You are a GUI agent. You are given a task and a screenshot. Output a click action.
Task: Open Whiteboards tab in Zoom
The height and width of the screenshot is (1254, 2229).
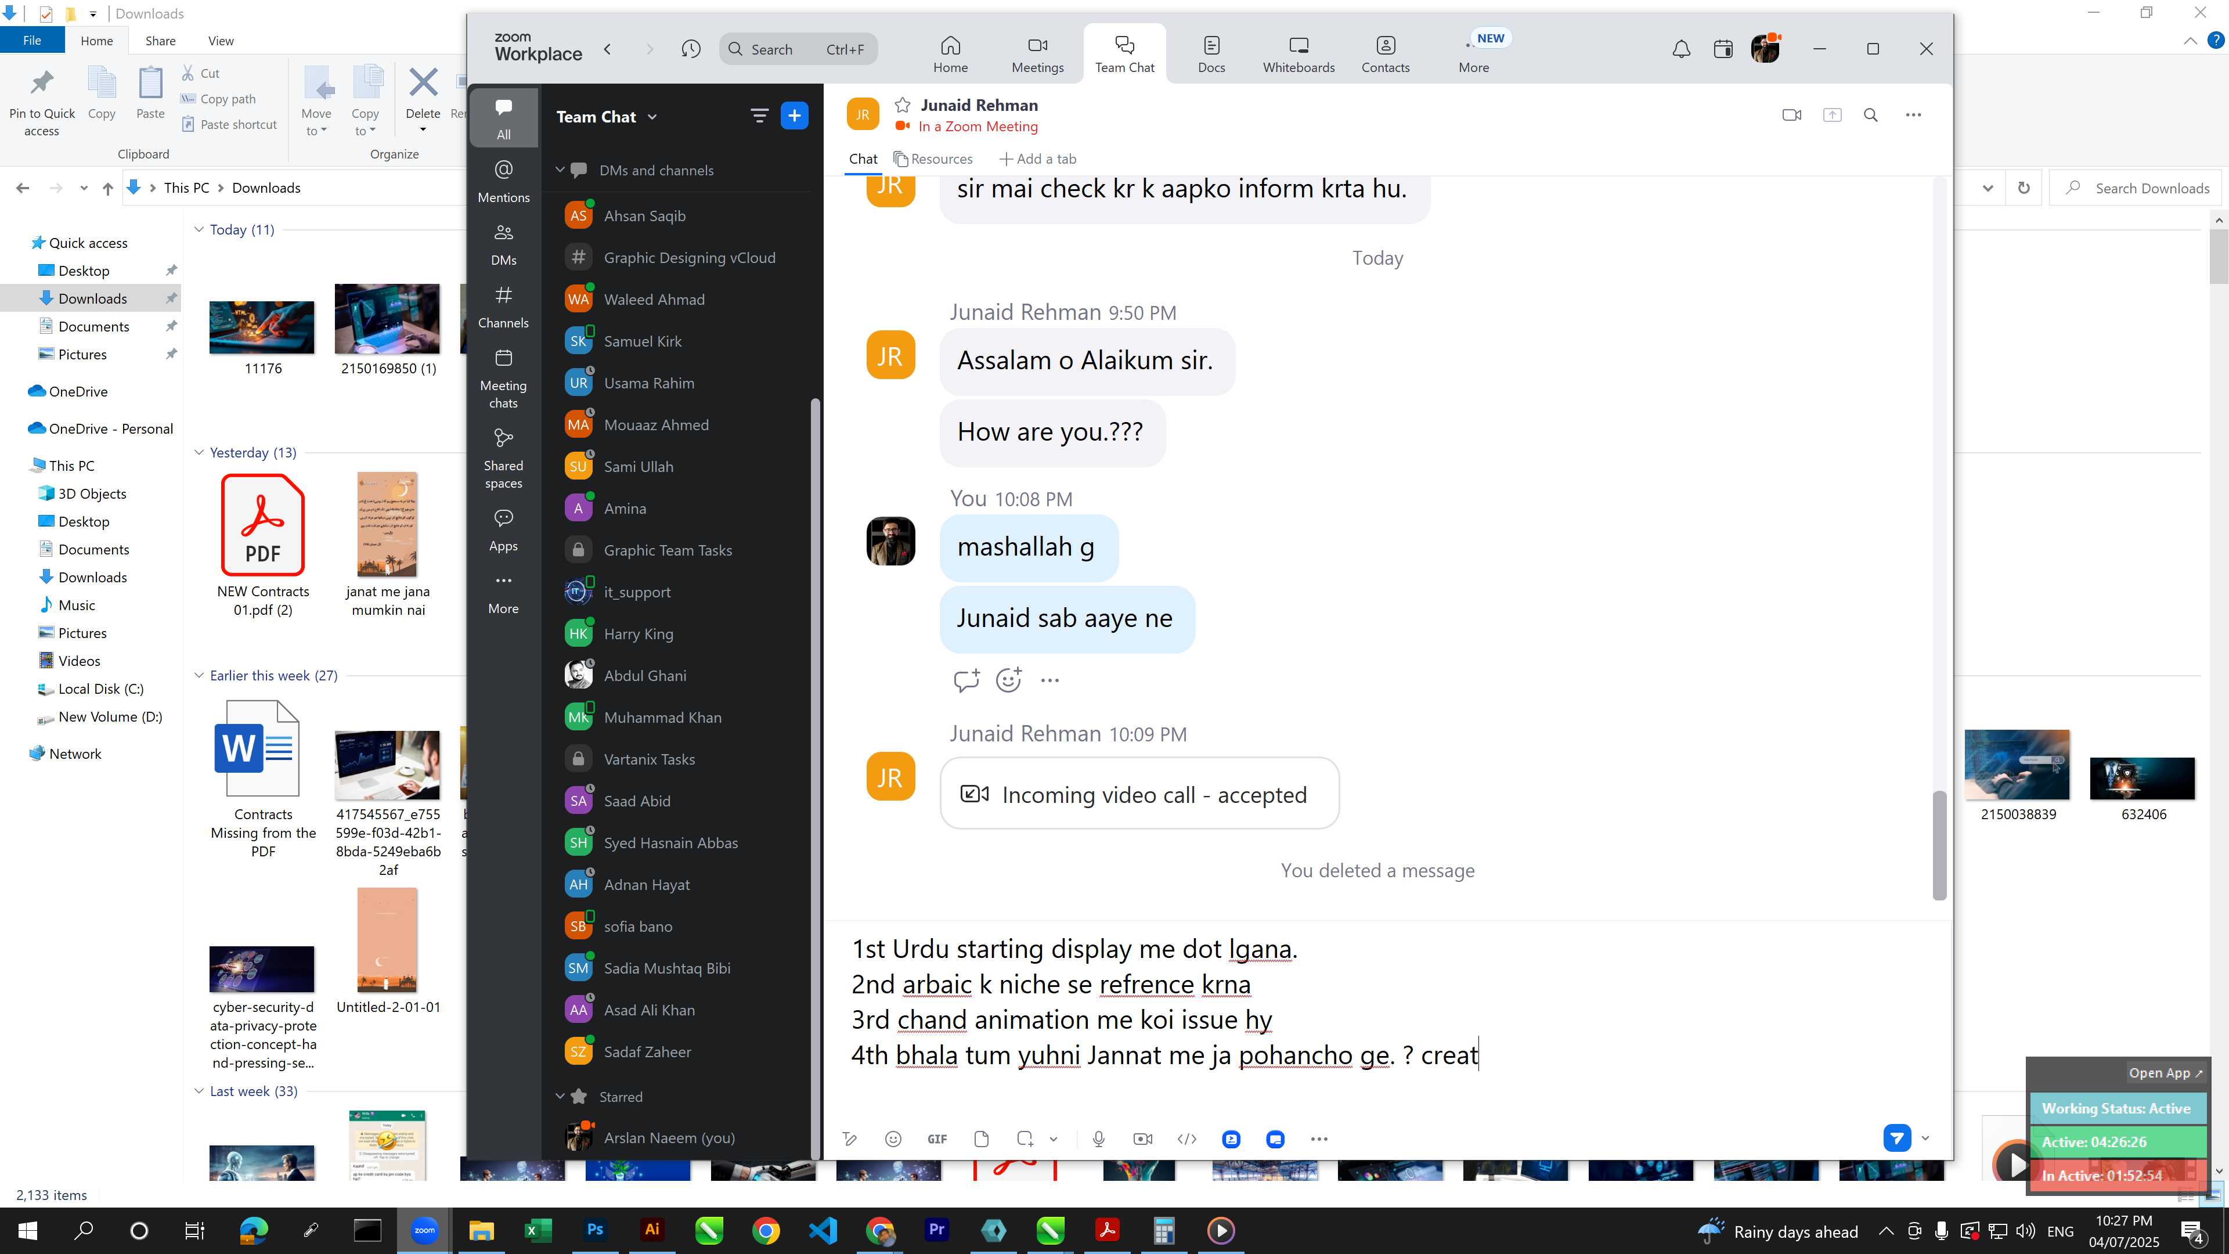pyautogui.click(x=1298, y=55)
